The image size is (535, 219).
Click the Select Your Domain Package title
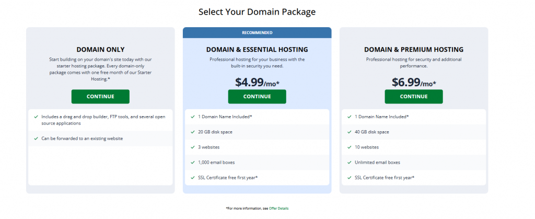coord(257,11)
